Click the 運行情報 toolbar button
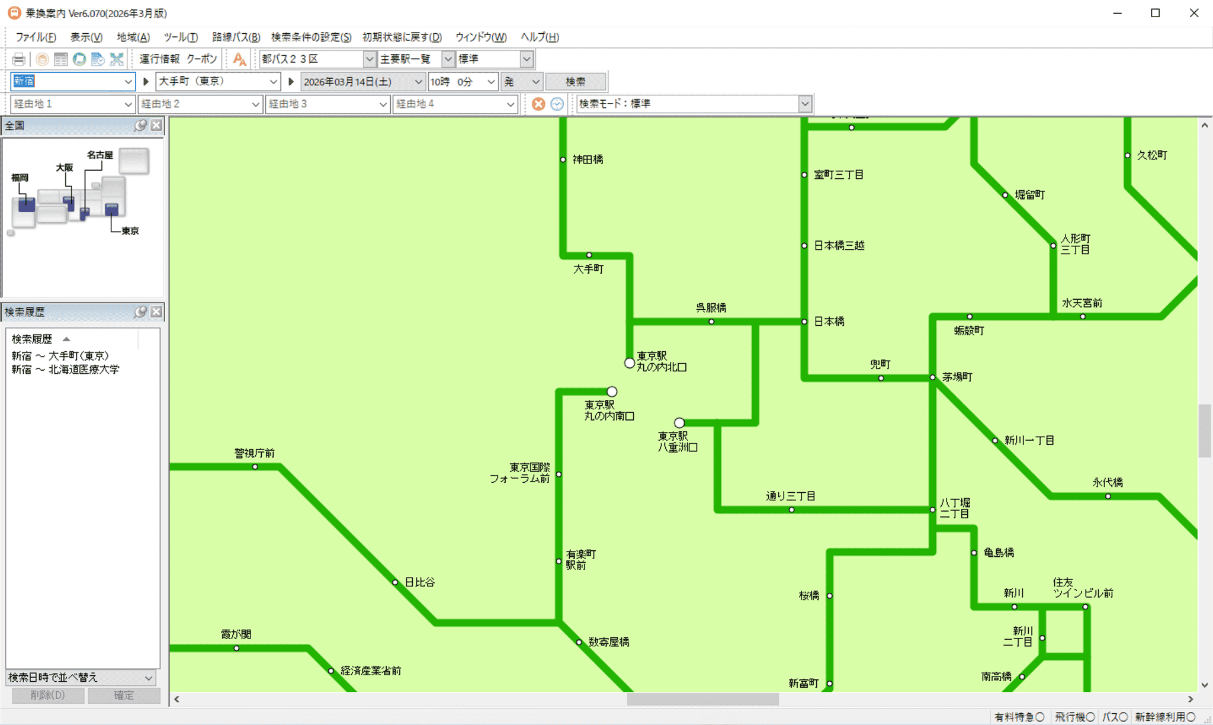Image resolution: width=1213 pixels, height=725 pixels. 159,59
